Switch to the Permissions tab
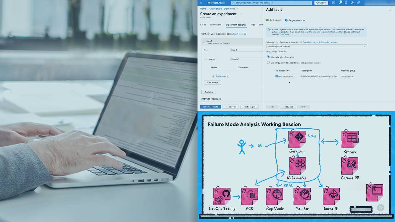This screenshot has width=395, height=222. 216,25
